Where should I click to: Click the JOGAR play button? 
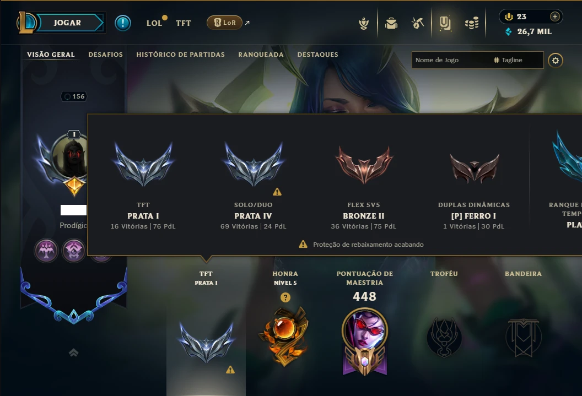[67, 23]
